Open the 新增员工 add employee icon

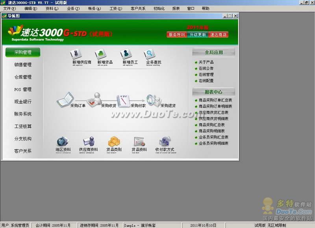(x=126, y=54)
